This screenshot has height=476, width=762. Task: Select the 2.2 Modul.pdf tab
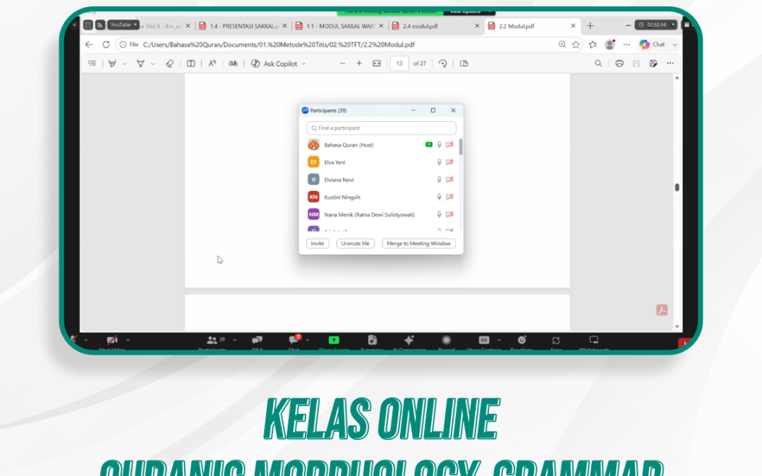(533, 26)
